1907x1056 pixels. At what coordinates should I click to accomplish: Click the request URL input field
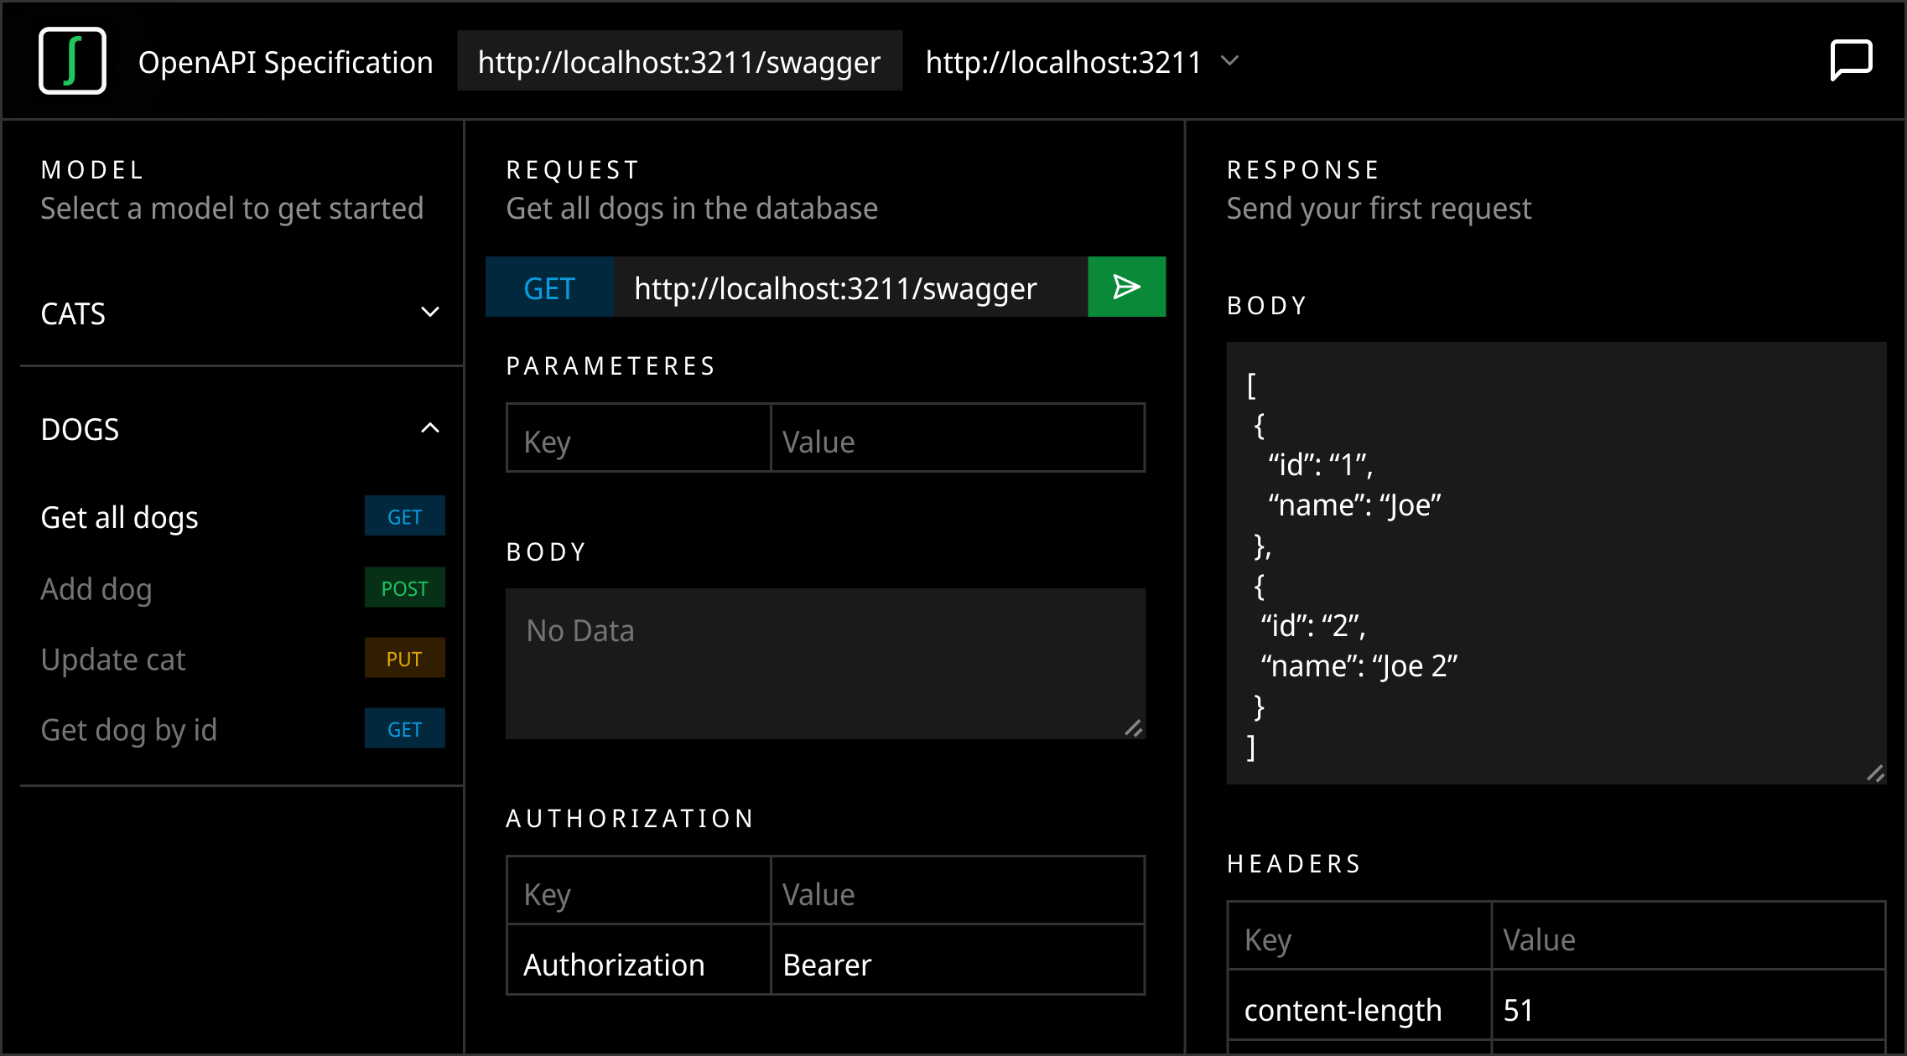tap(850, 287)
